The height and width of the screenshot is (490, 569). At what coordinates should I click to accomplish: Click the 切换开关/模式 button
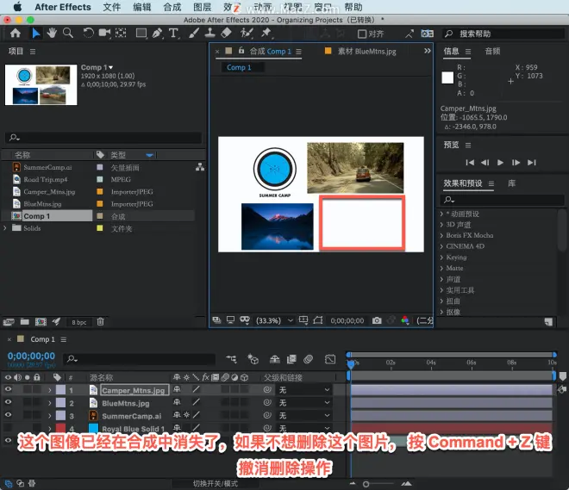point(216,483)
